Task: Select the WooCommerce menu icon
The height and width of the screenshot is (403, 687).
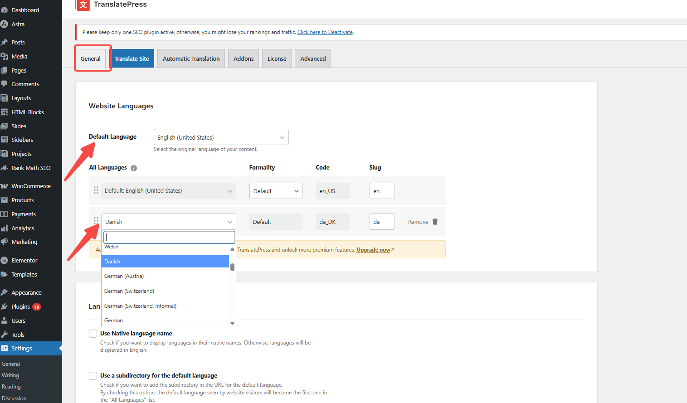Action: 6,186
